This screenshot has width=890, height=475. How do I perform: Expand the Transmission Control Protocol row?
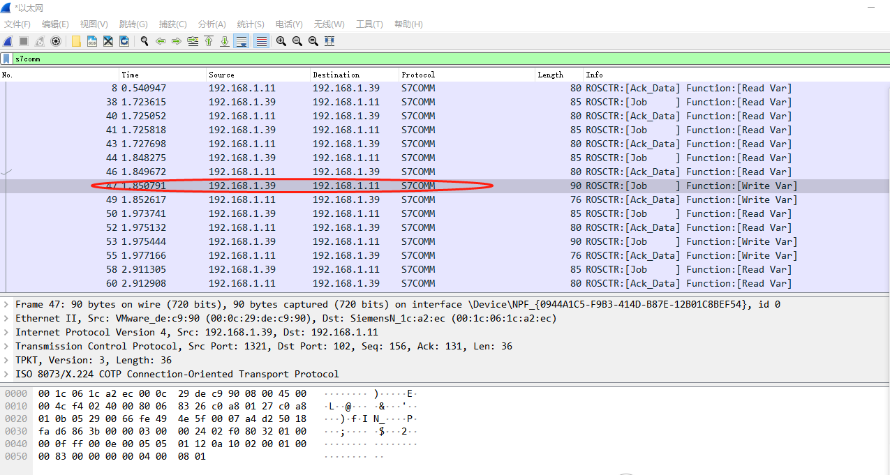pos(7,346)
